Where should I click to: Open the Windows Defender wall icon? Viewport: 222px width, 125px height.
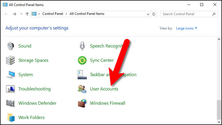(x=10, y=103)
